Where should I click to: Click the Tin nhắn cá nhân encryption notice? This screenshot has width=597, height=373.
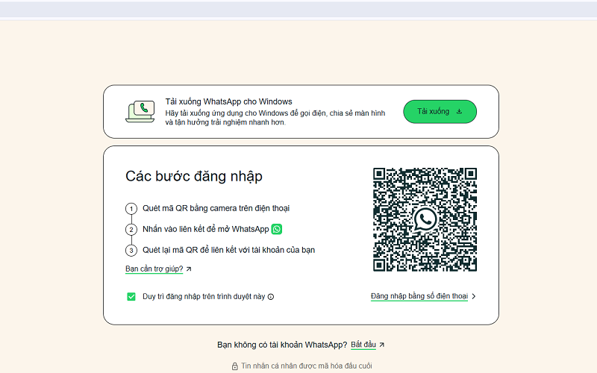306,366
